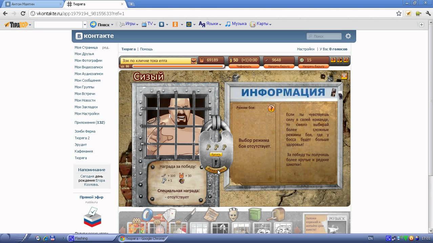Screen dimensions: 433x243
Task: Close the Сизый boss window
Action: (x=344, y=76)
